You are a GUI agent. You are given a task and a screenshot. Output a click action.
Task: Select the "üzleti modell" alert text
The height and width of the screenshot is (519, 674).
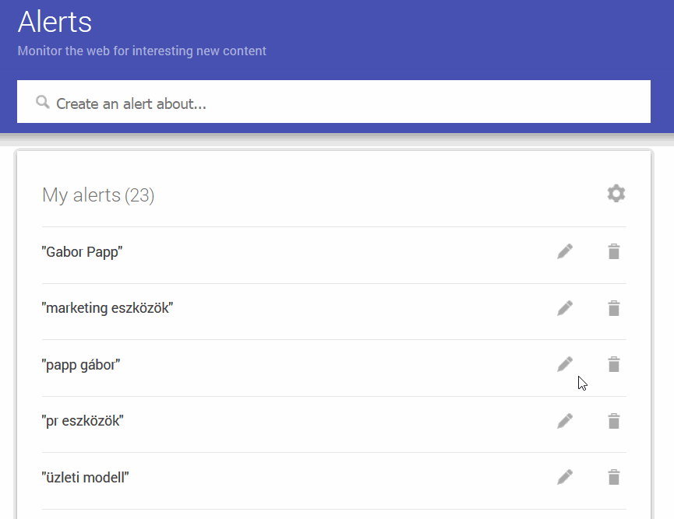(x=85, y=477)
